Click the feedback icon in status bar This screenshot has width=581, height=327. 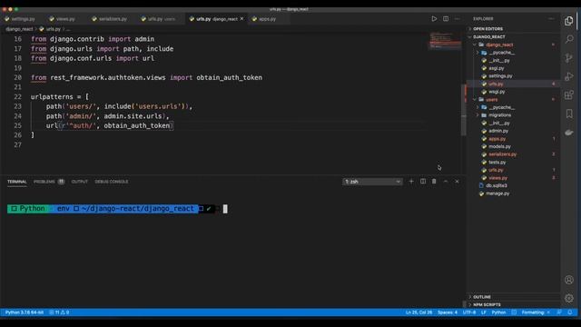pos(559,312)
